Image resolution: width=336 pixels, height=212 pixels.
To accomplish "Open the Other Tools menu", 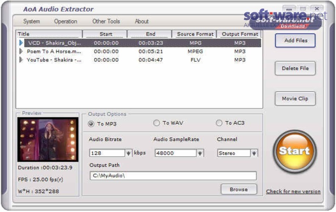I will click(106, 22).
